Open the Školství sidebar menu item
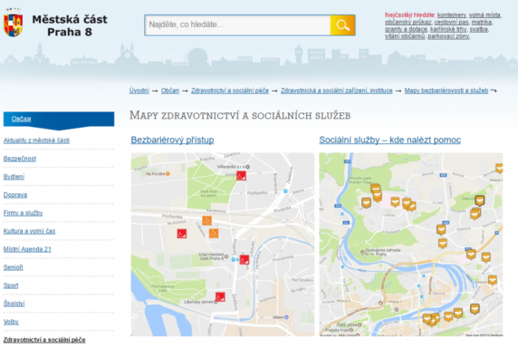 [x=14, y=304]
